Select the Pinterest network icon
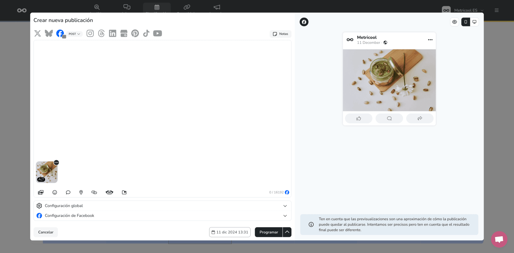This screenshot has width=514, height=253. [x=135, y=33]
